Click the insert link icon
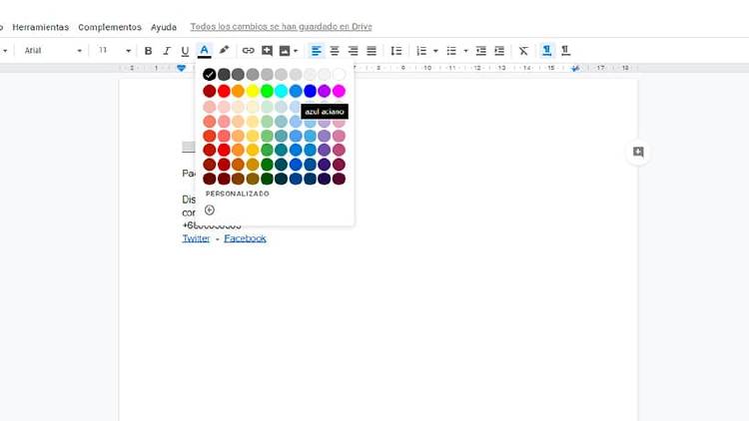The image size is (749, 421). click(249, 51)
